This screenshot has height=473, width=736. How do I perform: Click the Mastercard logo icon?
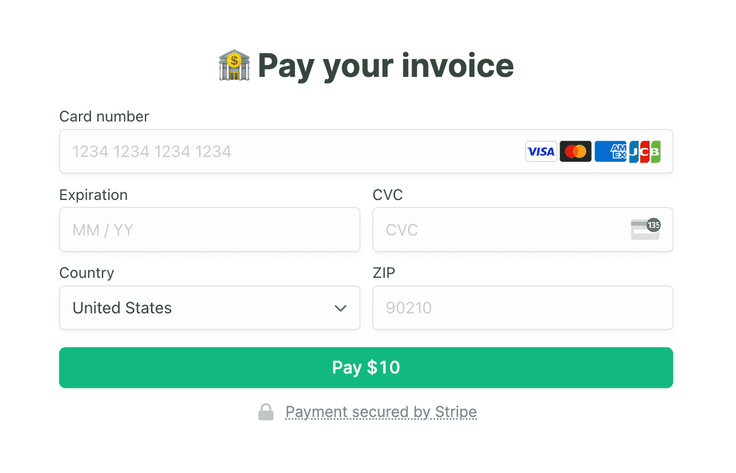(x=575, y=152)
